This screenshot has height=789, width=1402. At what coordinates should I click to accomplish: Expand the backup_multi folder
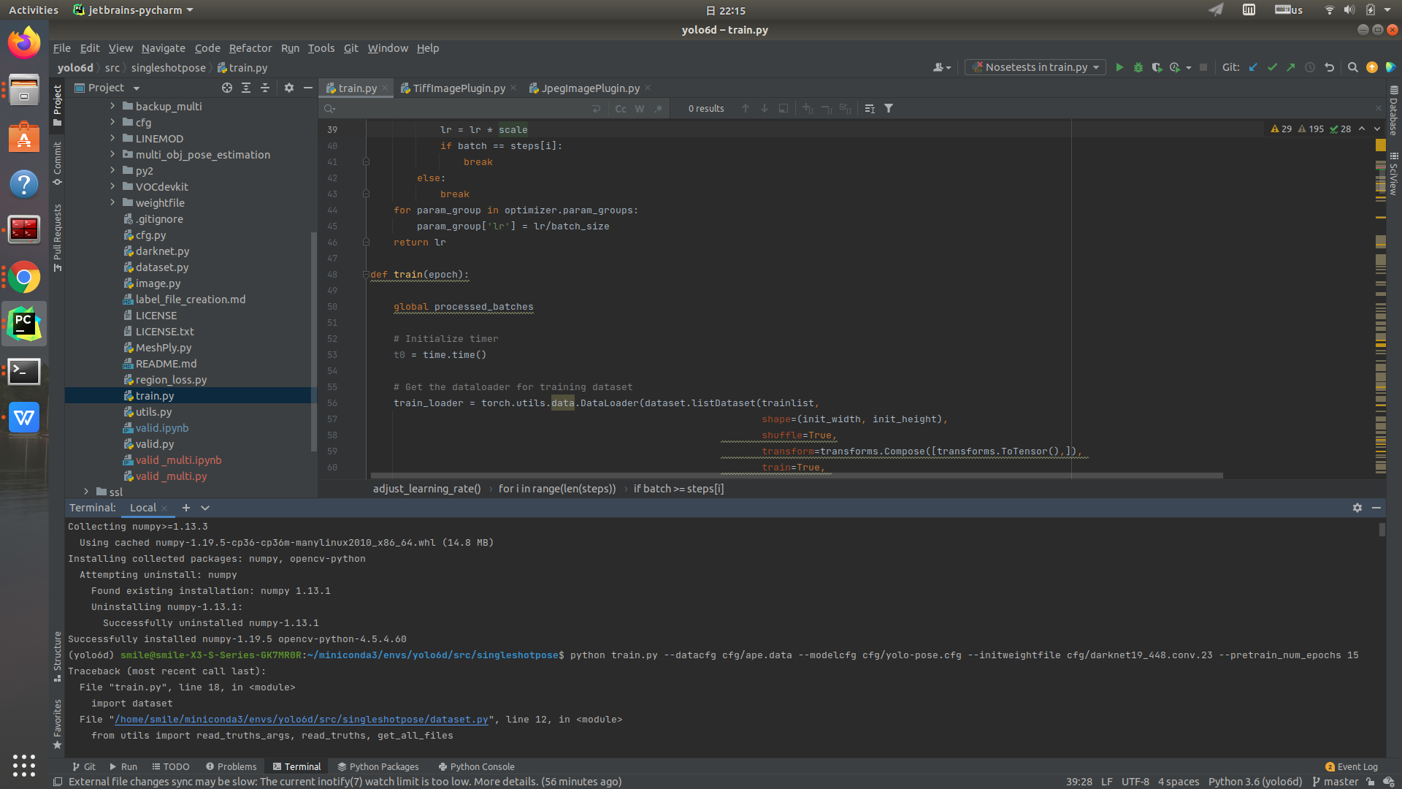pos(112,106)
